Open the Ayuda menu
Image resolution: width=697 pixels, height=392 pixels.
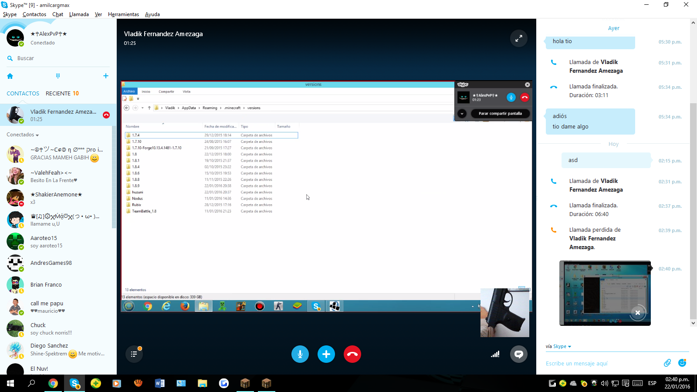click(152, 14)
